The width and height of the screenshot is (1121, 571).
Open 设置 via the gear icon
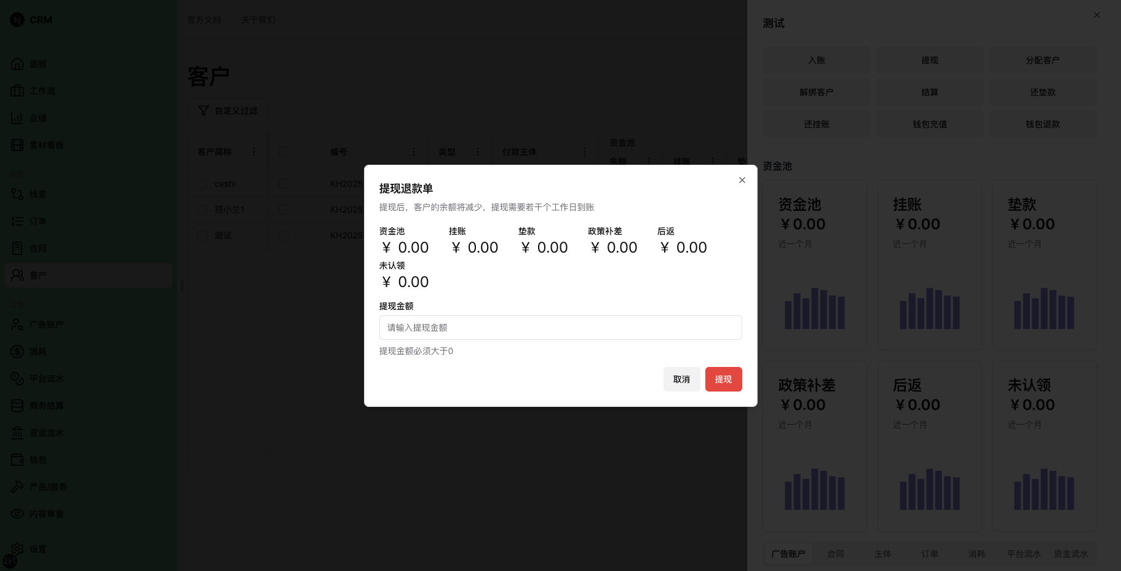(38, 548)
